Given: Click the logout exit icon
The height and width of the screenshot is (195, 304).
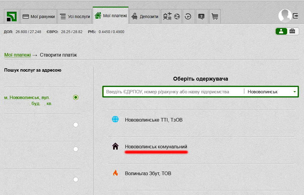Looking at the screenshot, I should click(295, 16).
